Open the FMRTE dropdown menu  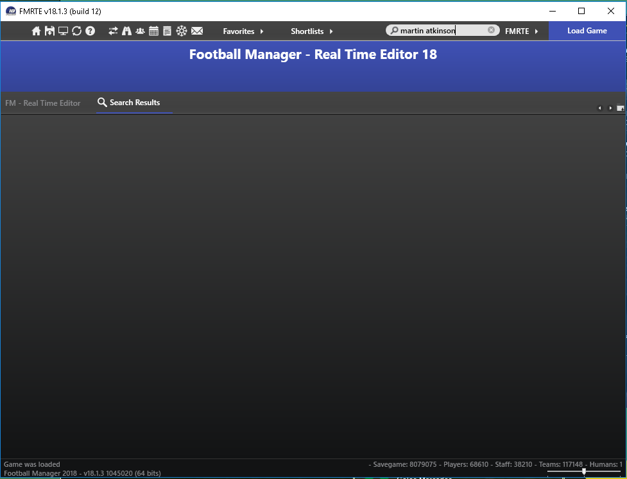pos(522,31)
